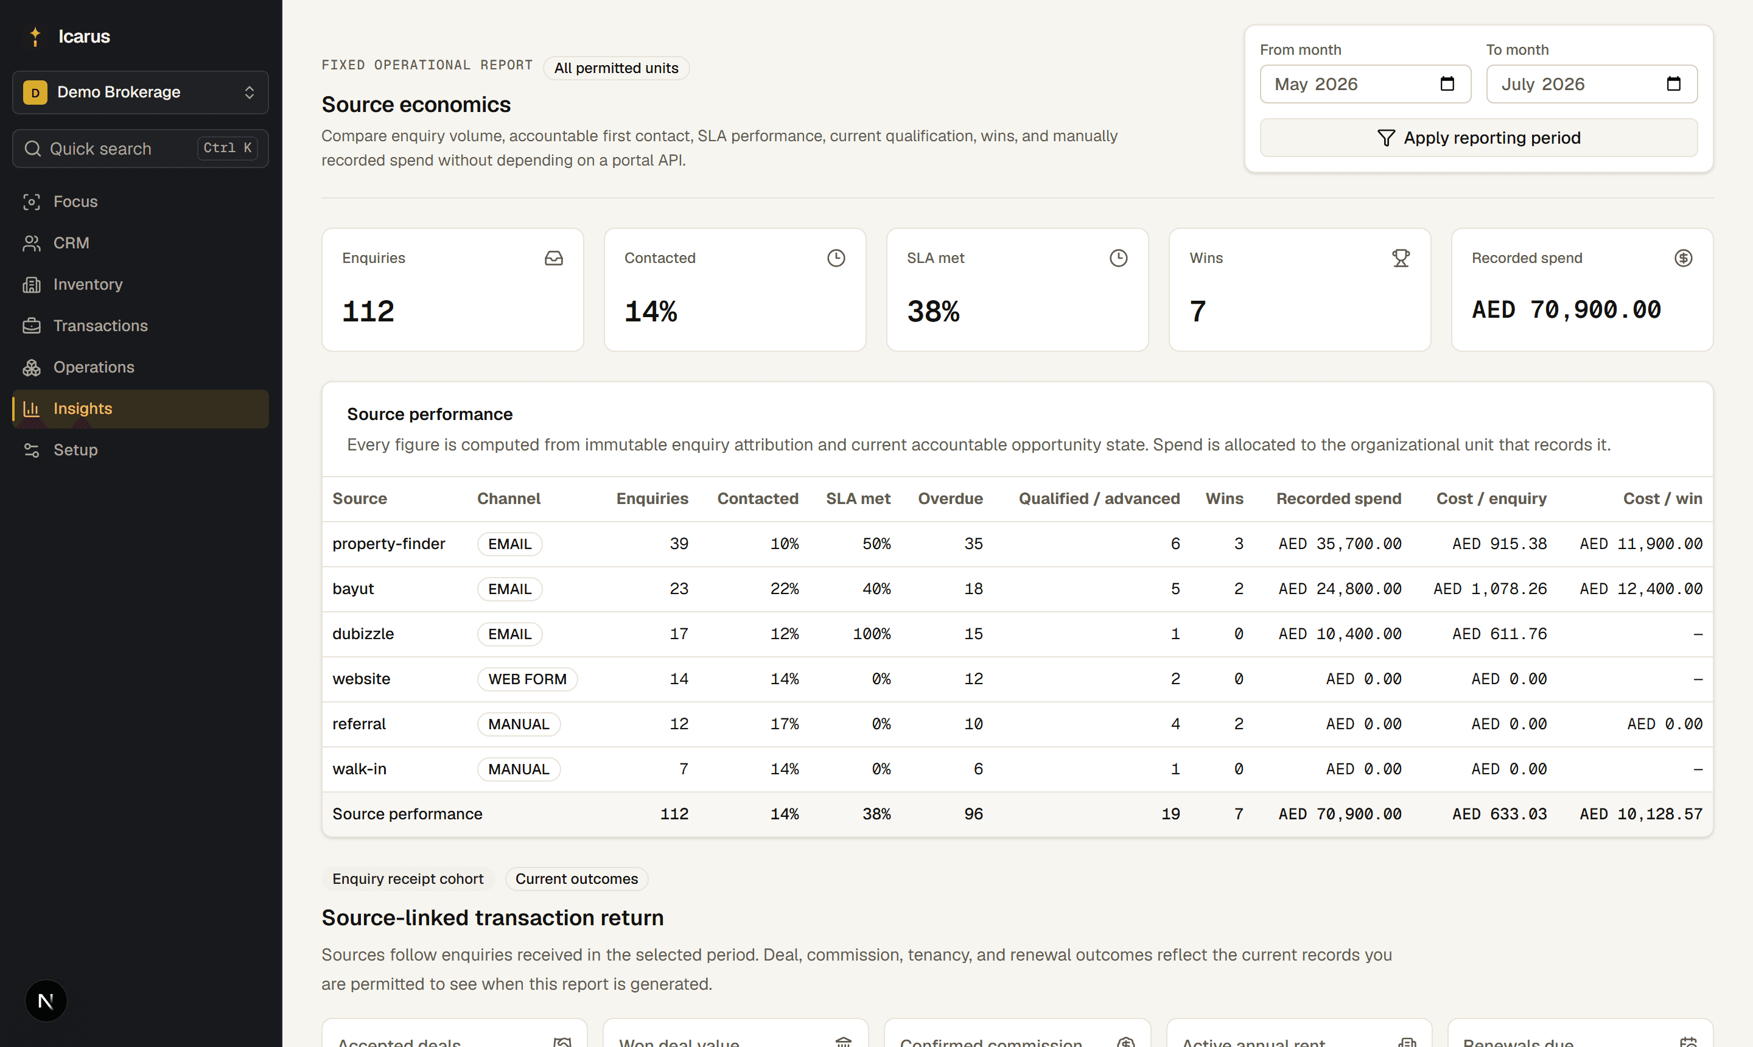Click the Ctrl K shortcut hint
This screenshot has width=1753, height=1047.
[x=227, y=148]
